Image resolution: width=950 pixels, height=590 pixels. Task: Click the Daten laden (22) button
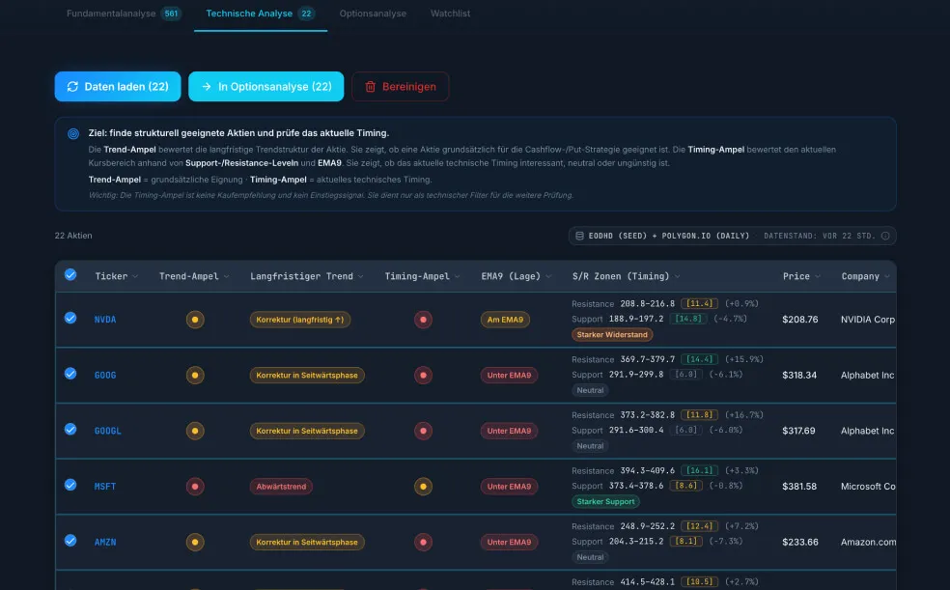[x=118, y=87]
